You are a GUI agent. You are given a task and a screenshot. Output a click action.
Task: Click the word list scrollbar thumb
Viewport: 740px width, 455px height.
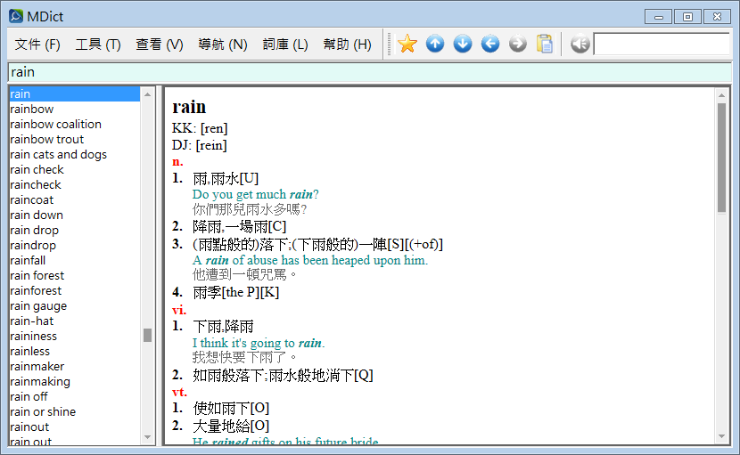[147, 335]
